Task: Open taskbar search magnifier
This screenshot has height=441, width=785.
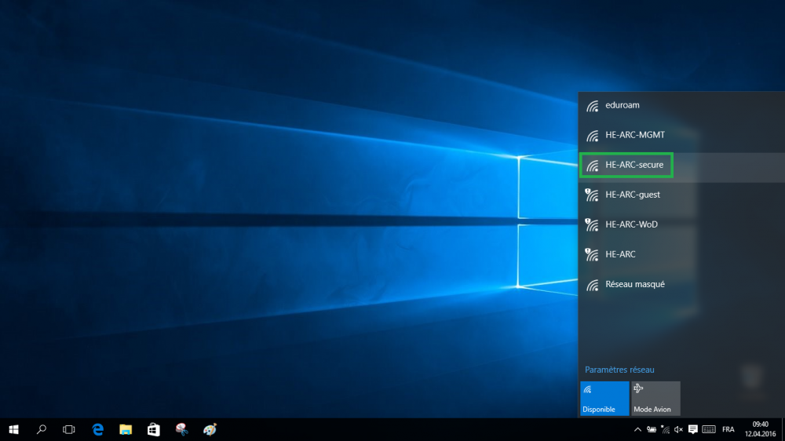Action: [42, 429]
